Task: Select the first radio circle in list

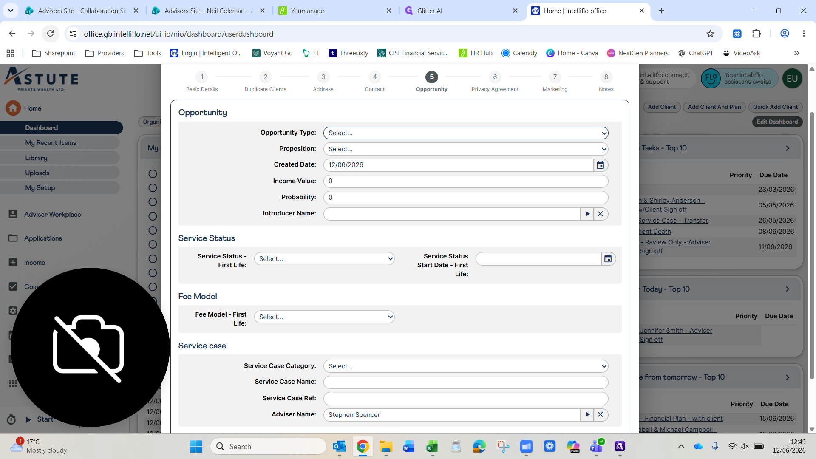Action: [x=153, y=174]
